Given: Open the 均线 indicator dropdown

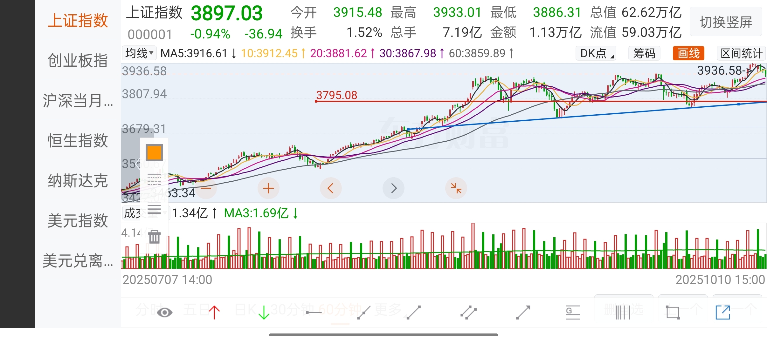Looking at the screenshot, I should click(139, 53).
